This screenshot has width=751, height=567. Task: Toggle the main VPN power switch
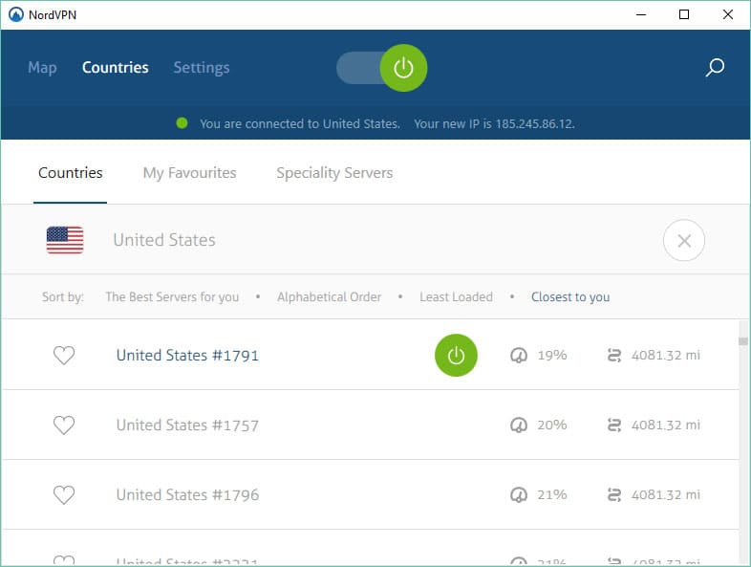(382, 68)
